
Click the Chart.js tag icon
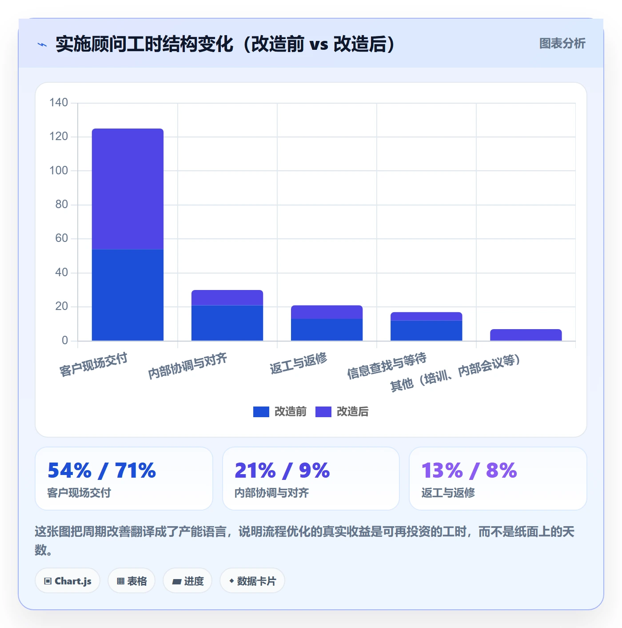(48, 581)
